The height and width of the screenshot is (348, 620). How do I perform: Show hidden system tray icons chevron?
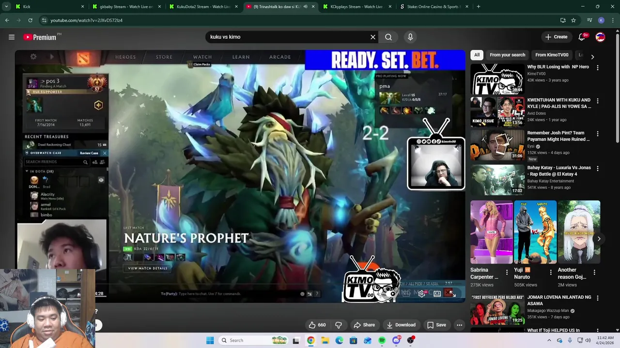[x=549, y=340]
